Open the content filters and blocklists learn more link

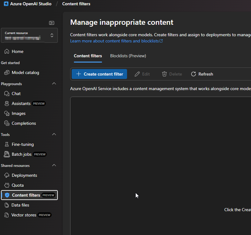click(x=116, y=41)
